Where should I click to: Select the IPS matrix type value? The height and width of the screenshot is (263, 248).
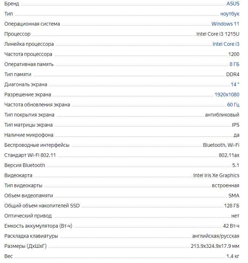235,125
